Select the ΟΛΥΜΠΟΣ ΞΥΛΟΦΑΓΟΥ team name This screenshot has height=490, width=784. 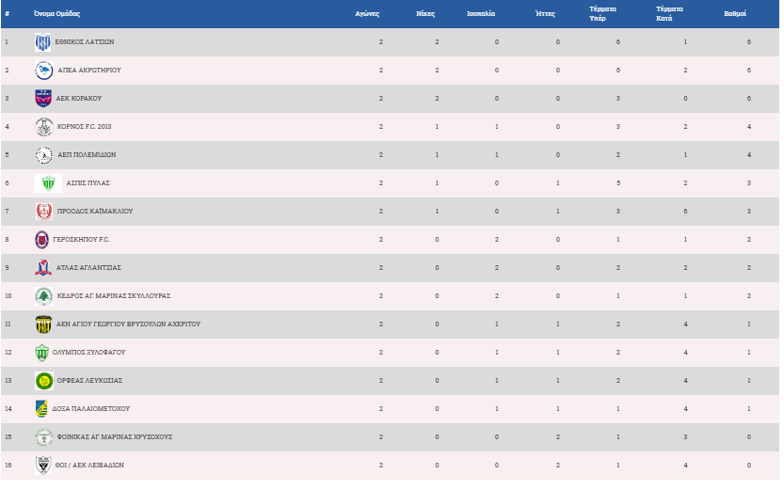89,352
